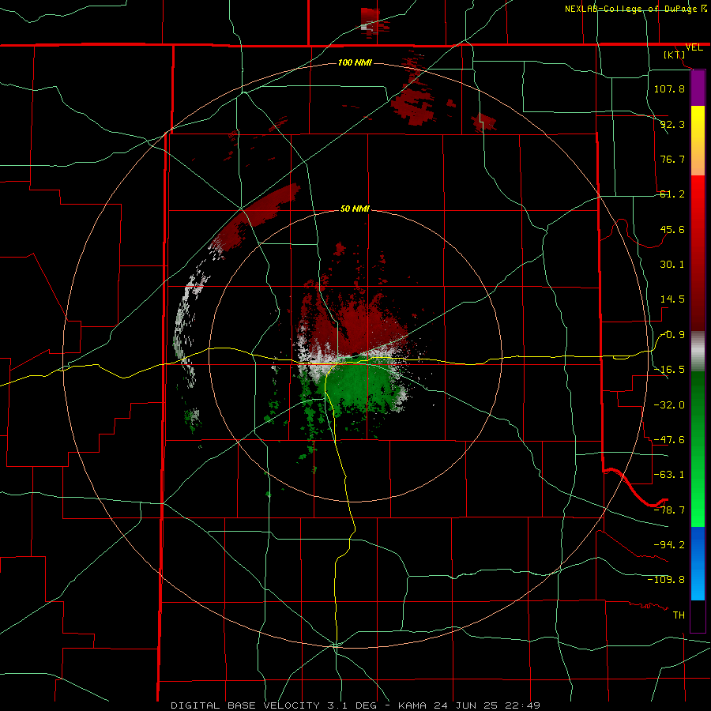Select the -32.0 scale value

tap(669, 404)
